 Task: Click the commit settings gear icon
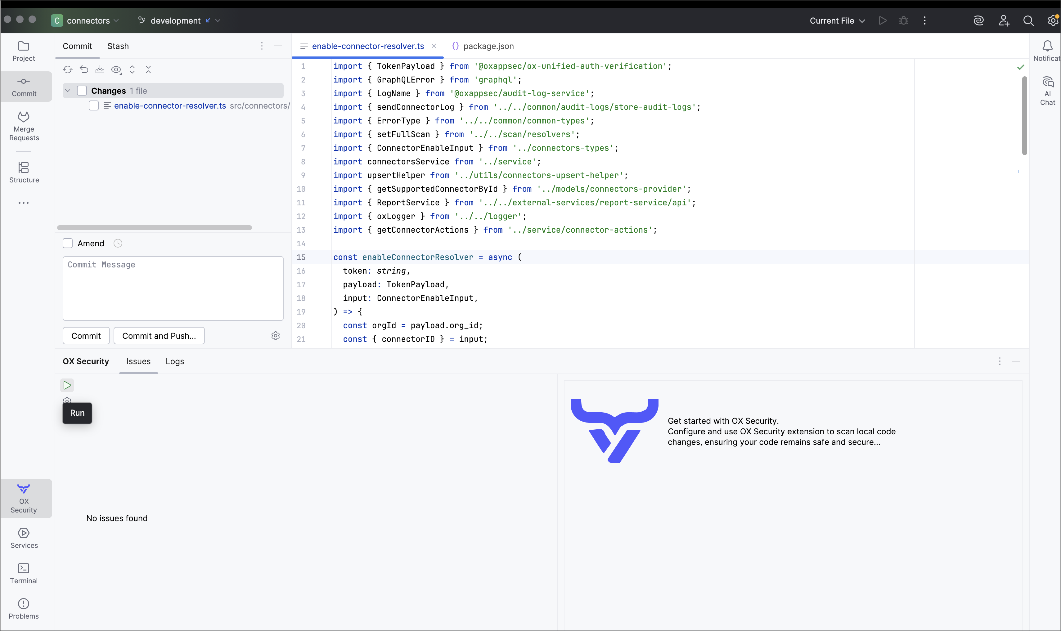(276, 336)
